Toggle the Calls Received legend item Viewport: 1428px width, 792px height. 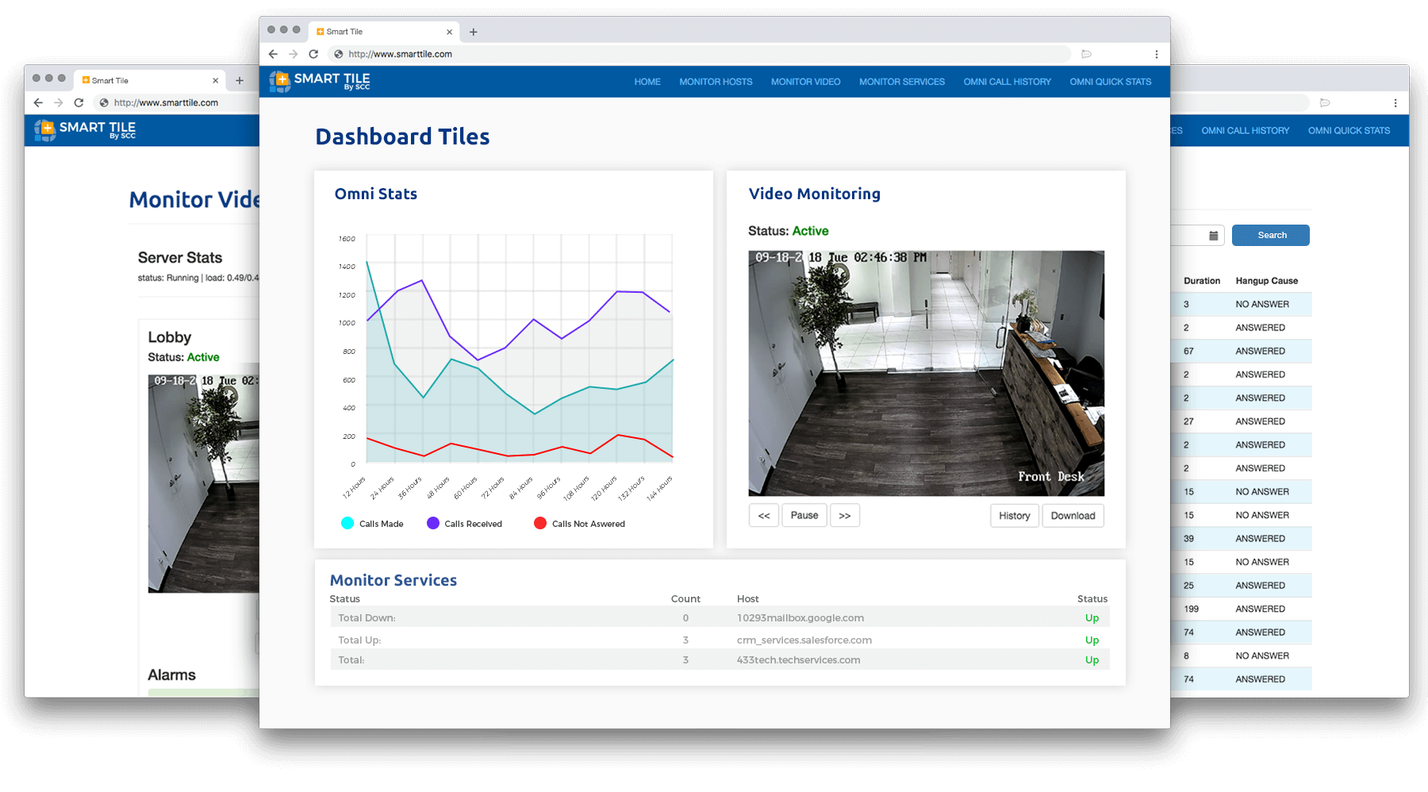coord(464,524)
